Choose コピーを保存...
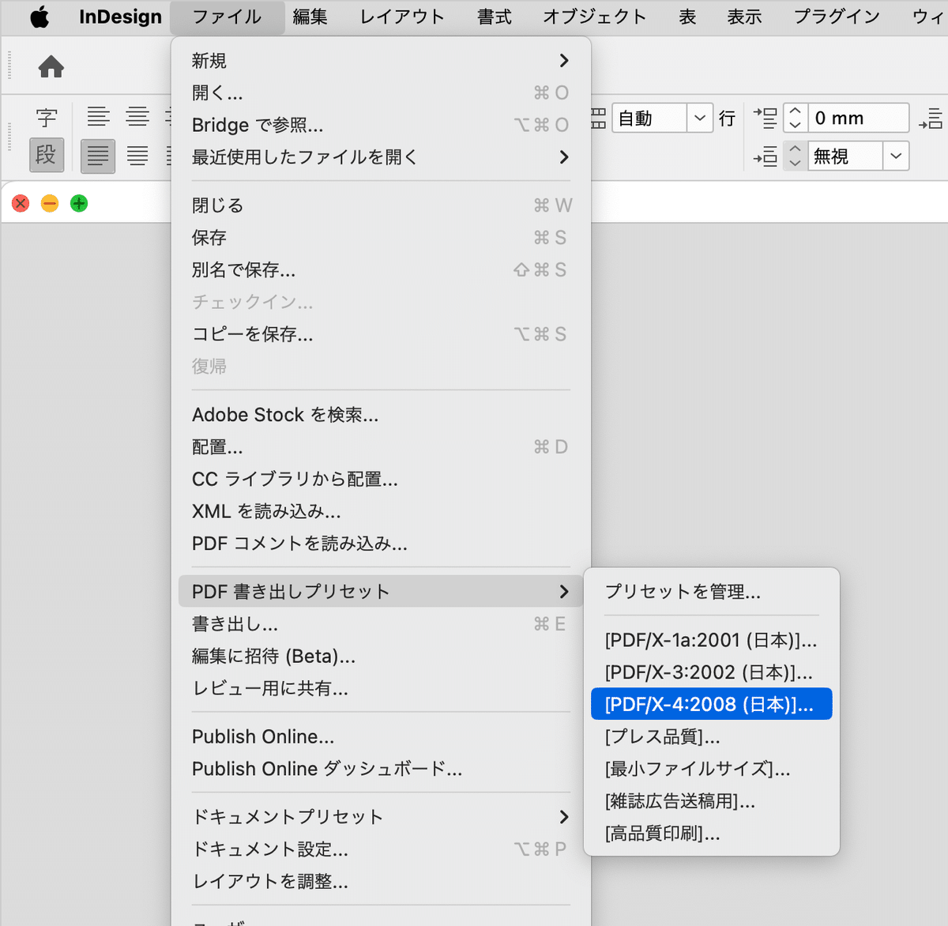 (381, 334)
